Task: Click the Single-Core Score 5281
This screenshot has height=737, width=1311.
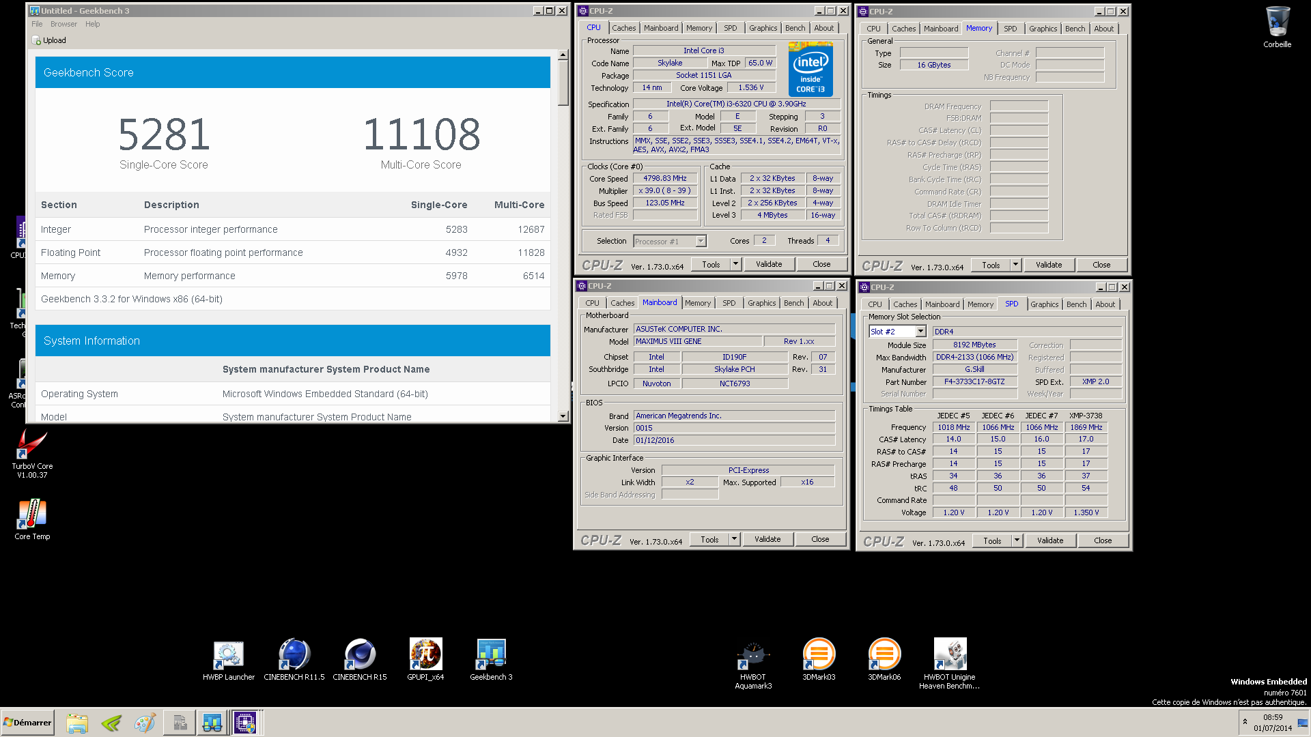Action: click(164, 134)
